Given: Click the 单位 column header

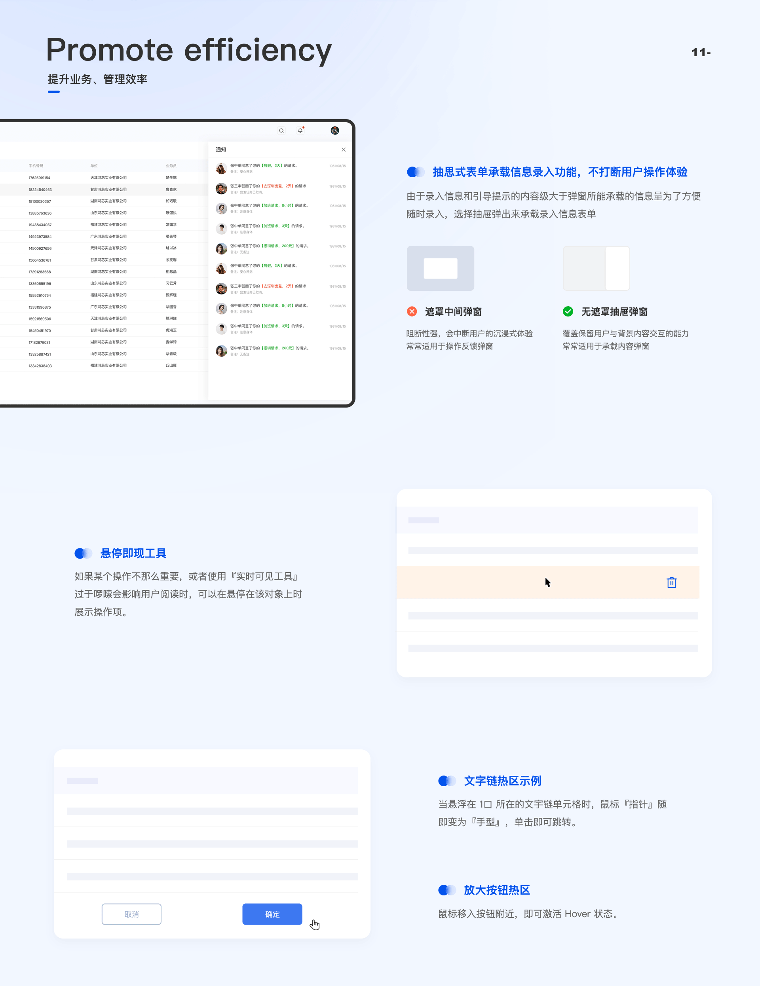Looking at the screenshot, I should tap(94, 166).
